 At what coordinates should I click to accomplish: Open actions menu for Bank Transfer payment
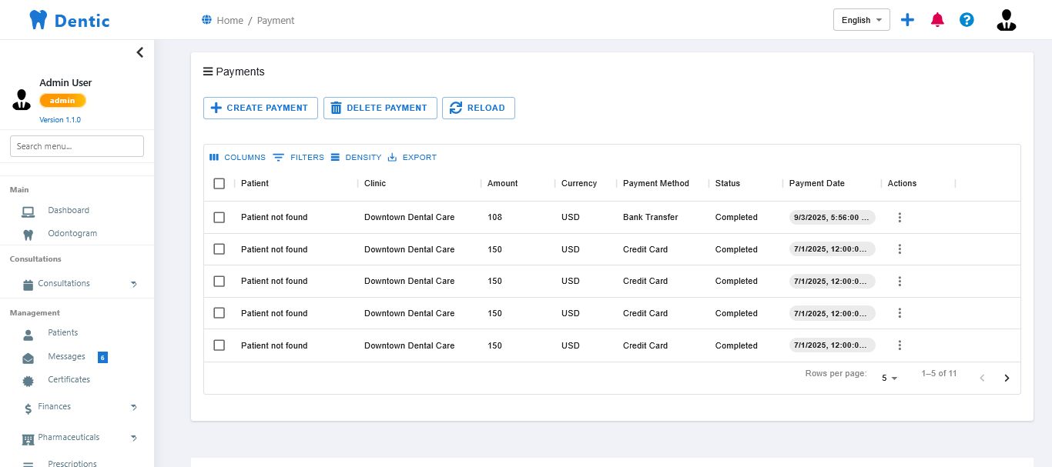click(900, 218)
